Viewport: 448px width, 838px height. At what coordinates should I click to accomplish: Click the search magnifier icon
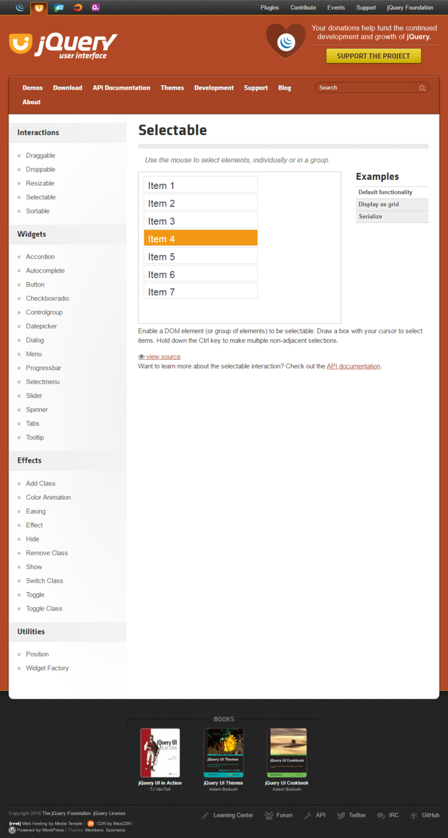point(422,88)
